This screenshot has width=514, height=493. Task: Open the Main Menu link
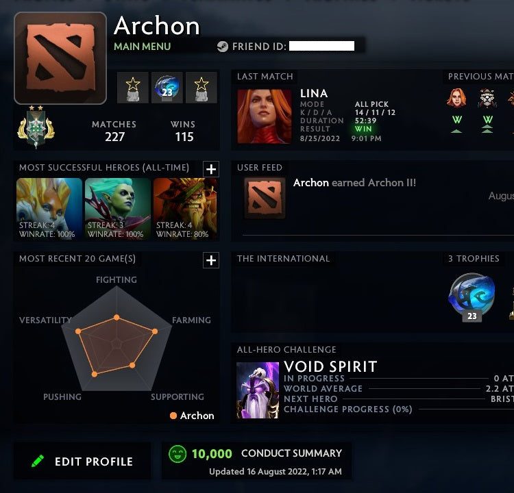tap(143, 47)
